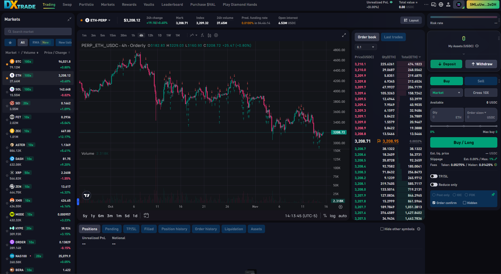
Task: Expand the chart to fullscreen
Action: tap(344, 35)
